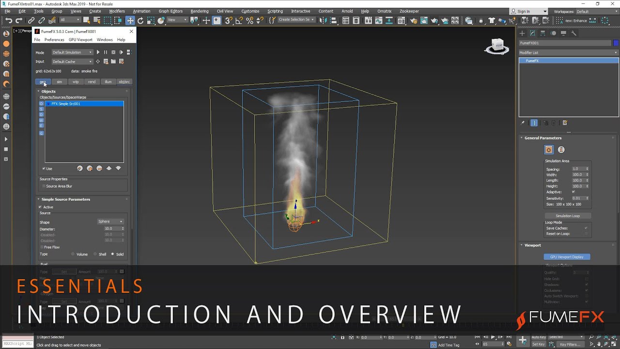Click the Redo arrow icon
620x349 pixels.
pyautogui.click(x=19, y=20)
